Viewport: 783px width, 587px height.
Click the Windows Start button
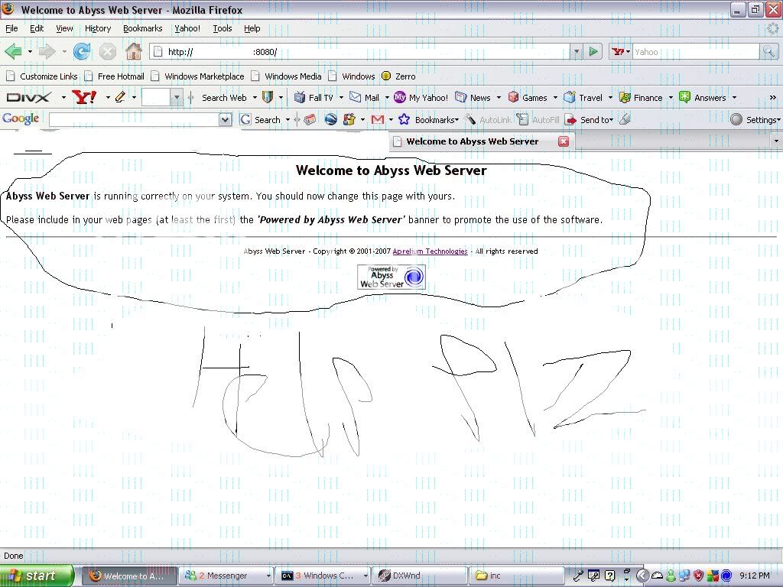click(37, 576)
